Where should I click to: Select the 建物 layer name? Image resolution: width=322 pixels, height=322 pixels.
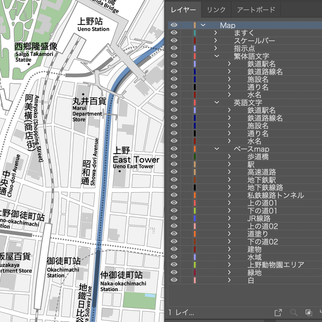[x=254, y=249]
